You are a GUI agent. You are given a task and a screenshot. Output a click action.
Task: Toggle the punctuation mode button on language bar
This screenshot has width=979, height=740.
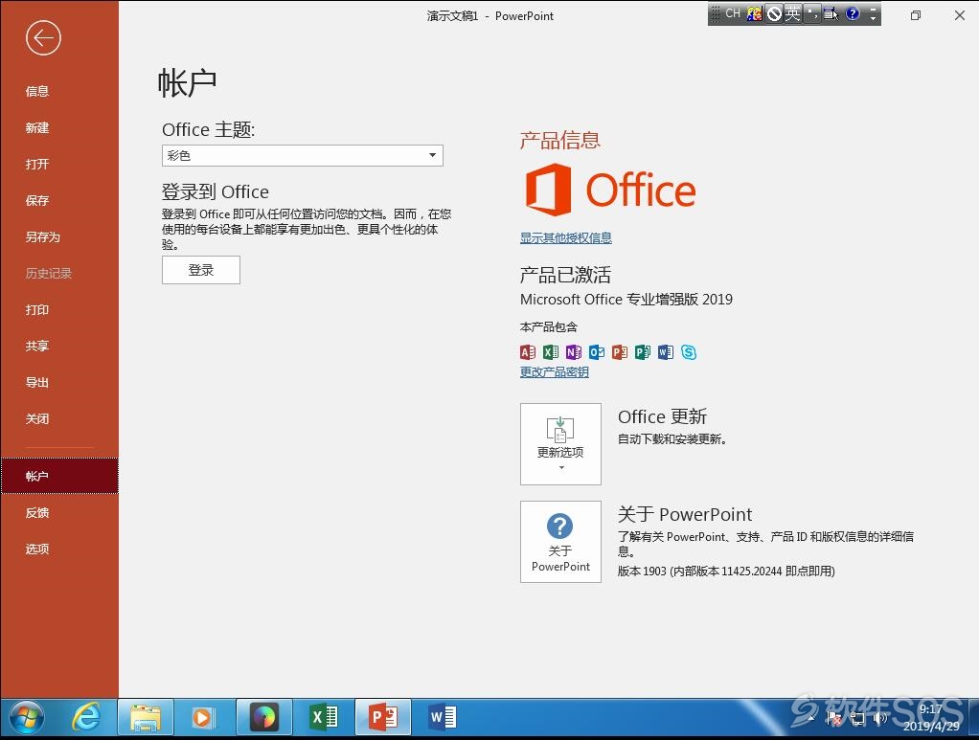tap(811, 13)
